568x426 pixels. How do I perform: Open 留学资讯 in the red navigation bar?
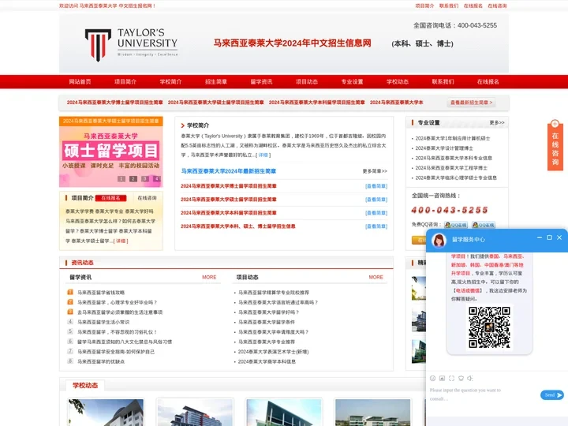pyautogui.click(x=261, y=82)
